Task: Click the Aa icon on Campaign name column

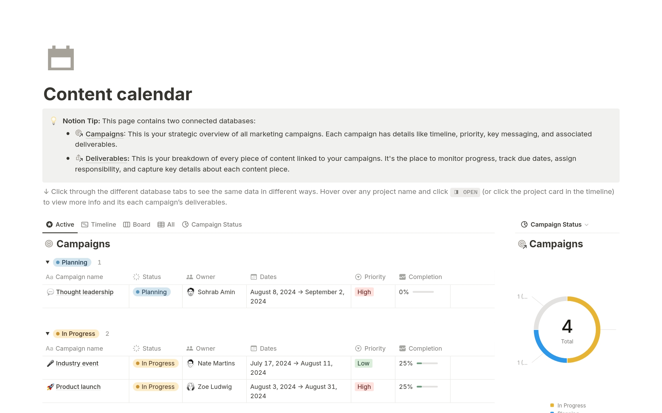Action: pyautogui.click(x=49, y=277)
